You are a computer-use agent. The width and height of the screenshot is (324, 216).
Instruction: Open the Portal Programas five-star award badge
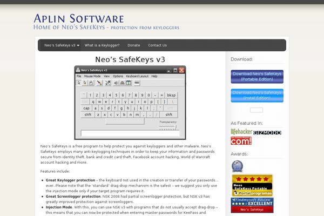tap(252, 185)
